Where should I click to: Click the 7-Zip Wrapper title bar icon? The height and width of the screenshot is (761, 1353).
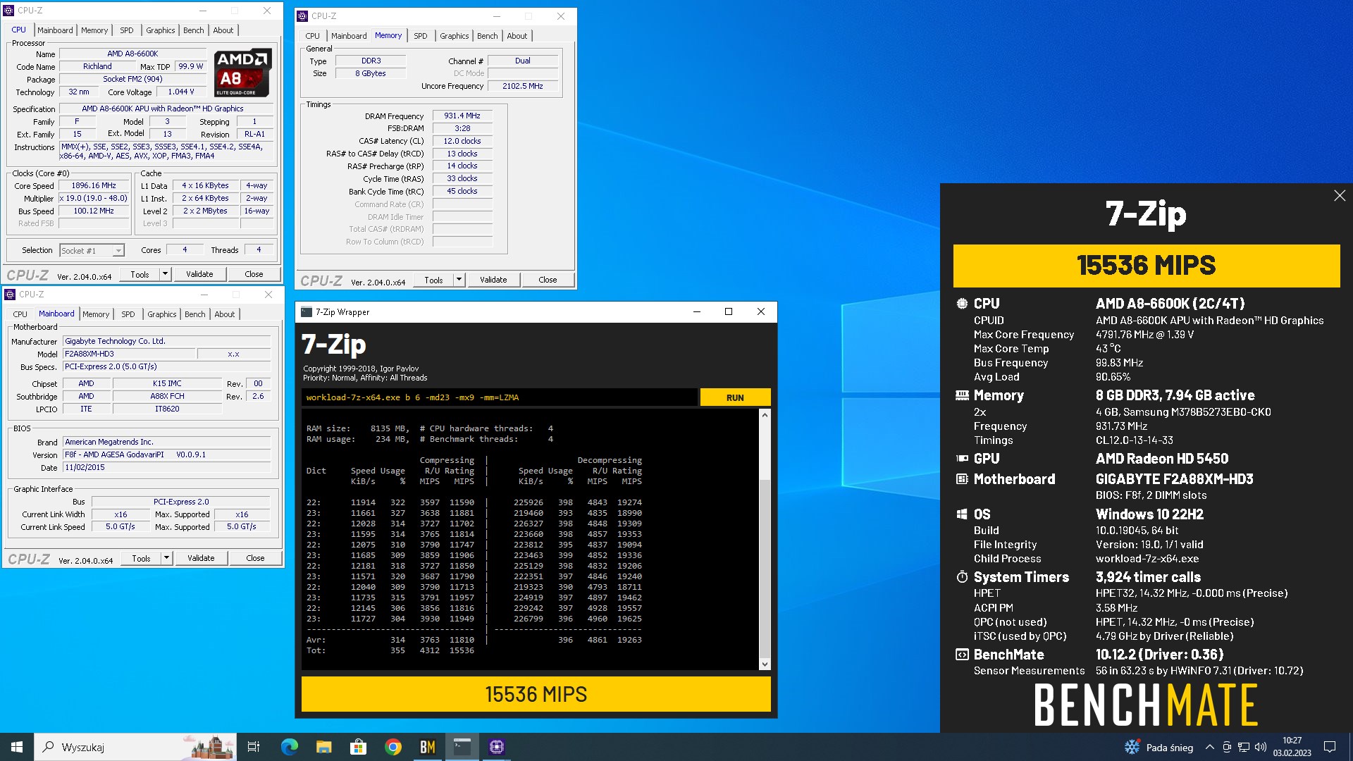tap(307, 312)
